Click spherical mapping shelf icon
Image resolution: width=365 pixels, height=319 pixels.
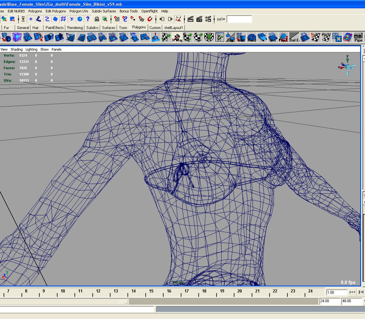tap(198, 38)
